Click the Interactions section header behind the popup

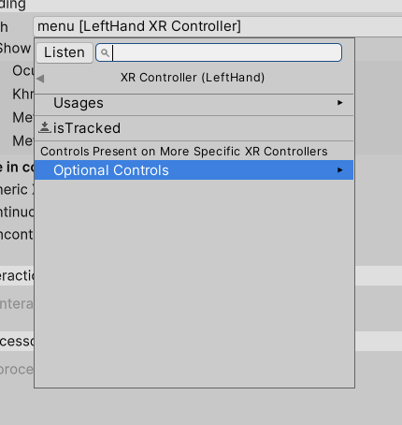(x=17, y=276)
